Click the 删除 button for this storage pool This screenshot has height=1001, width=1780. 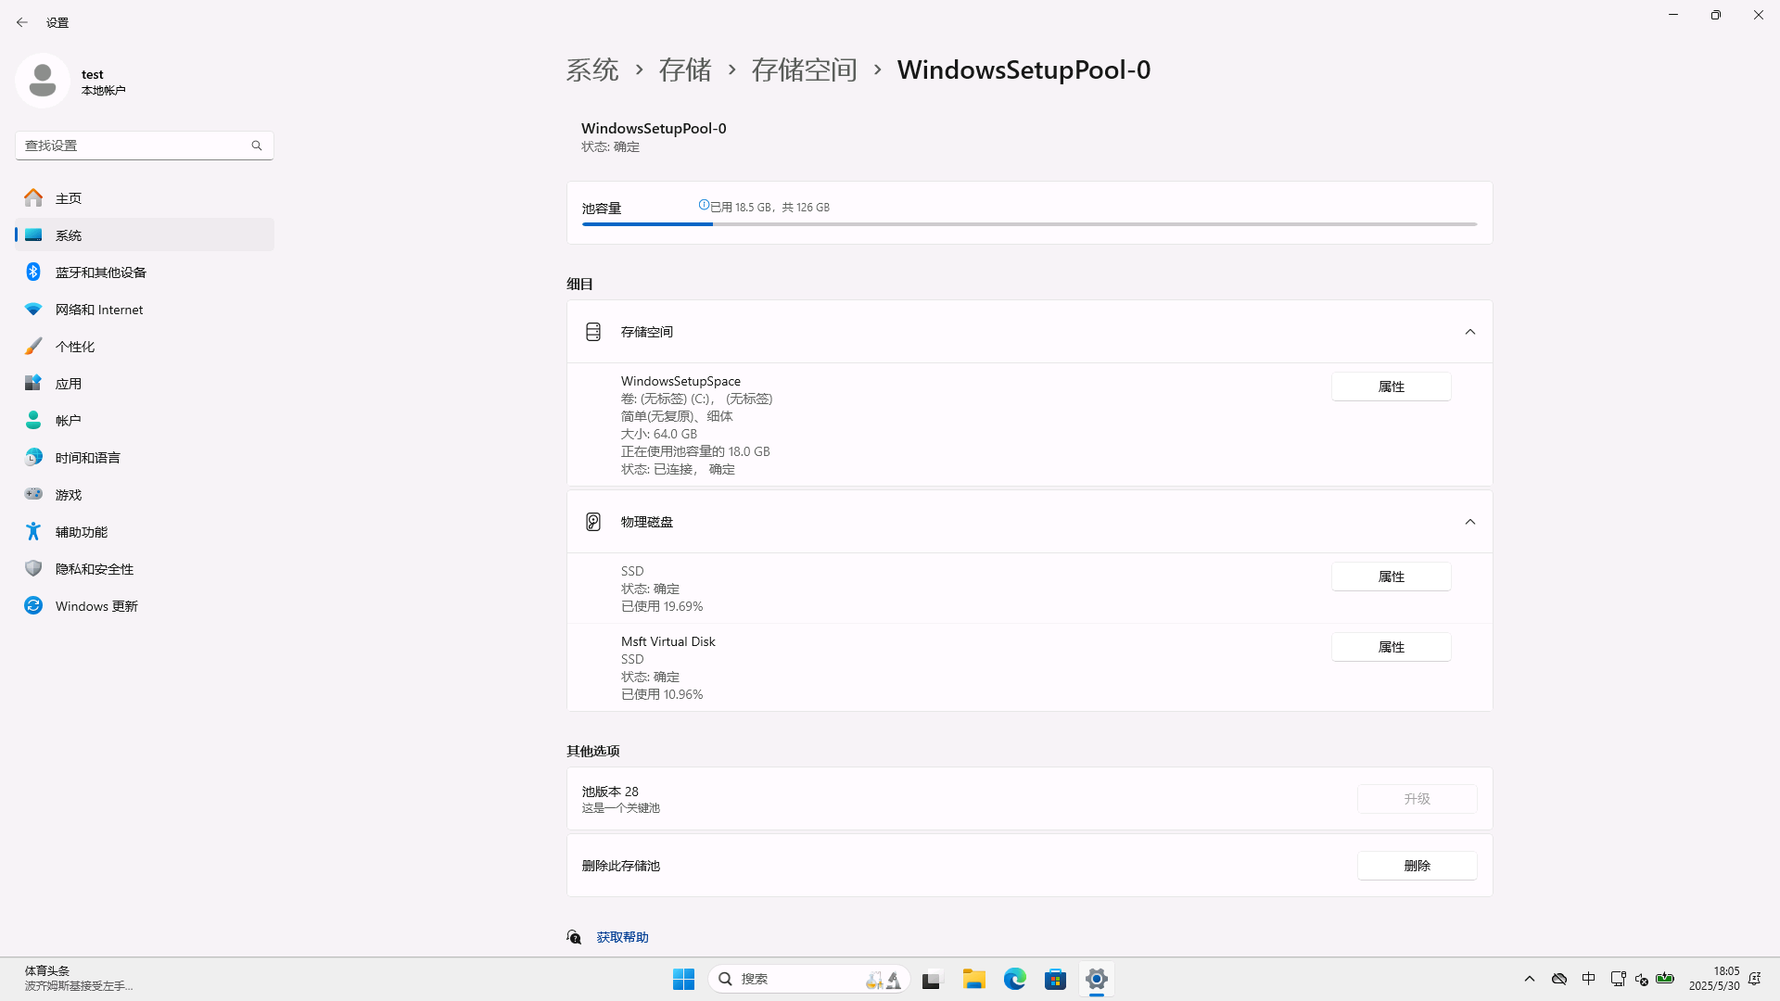click(1418, 866)
